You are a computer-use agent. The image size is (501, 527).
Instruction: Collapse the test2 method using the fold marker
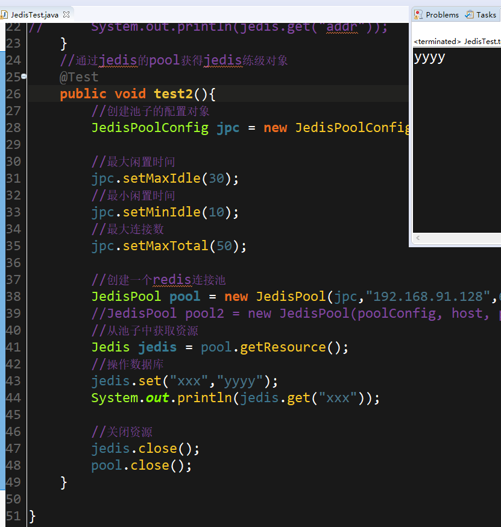[22, 76]
